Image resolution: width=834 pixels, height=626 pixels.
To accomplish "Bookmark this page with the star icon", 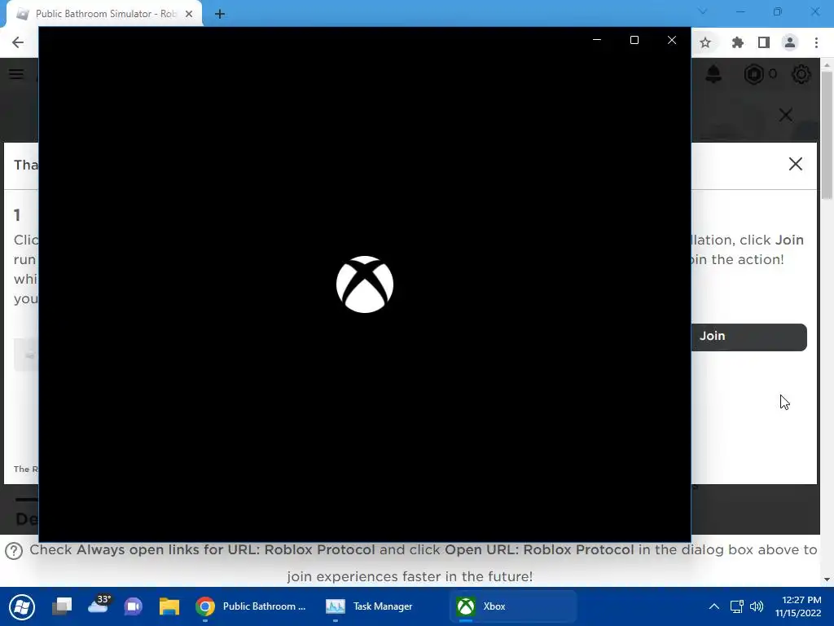I will point(705,42).
